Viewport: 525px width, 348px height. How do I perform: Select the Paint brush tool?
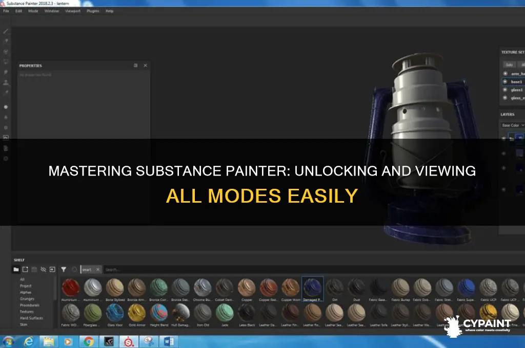pyautogui.click(x=6, y=31)
